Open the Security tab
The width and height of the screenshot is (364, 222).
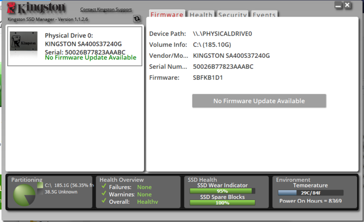232,15
